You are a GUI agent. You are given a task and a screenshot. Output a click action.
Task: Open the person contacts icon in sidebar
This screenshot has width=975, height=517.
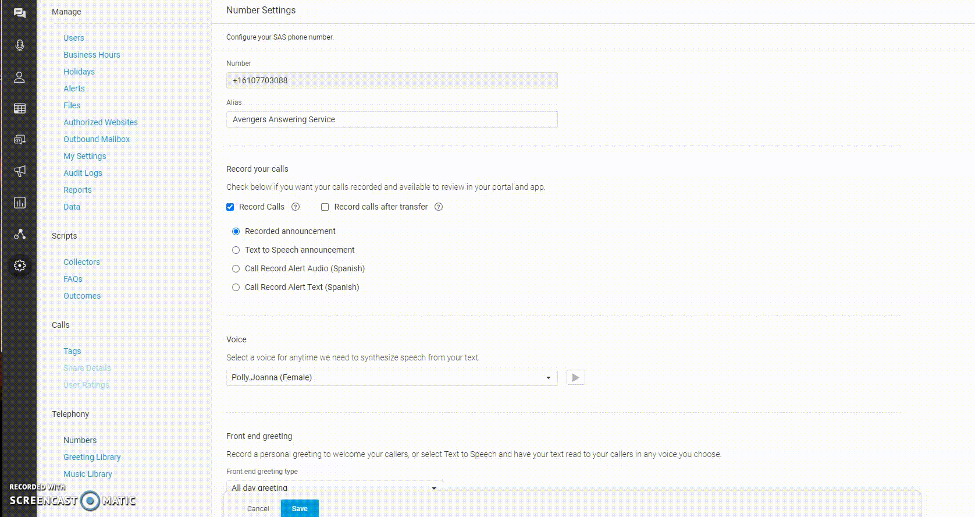point(20,77)
